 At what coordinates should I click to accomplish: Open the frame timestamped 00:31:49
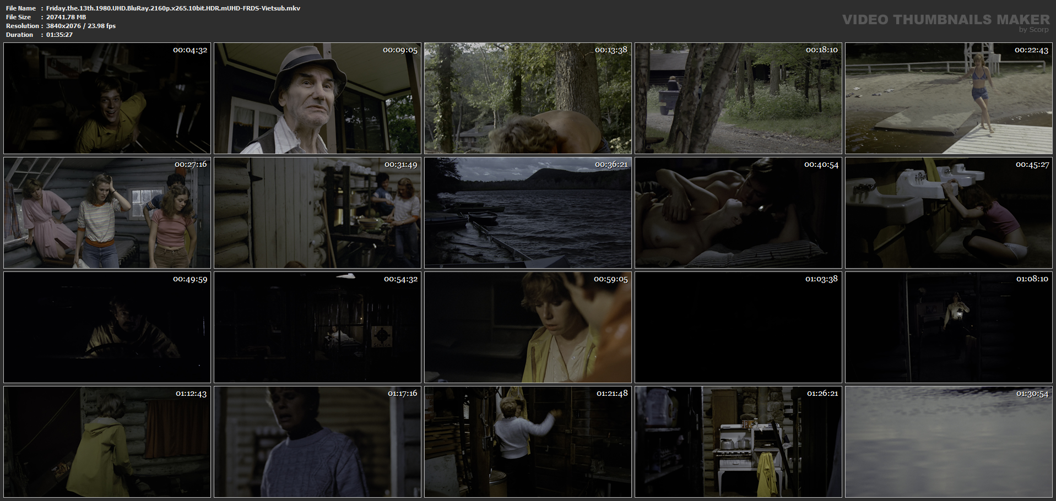pos(317,213)
